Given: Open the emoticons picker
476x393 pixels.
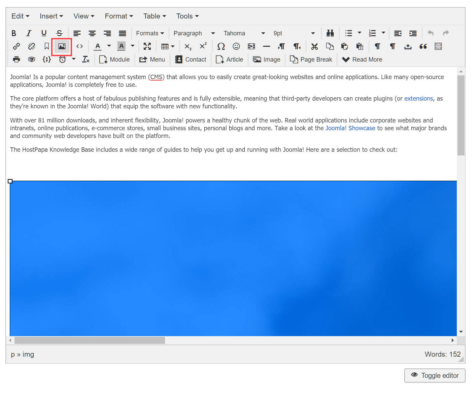Looking at the screenshot, I should (x=236, y=46).
